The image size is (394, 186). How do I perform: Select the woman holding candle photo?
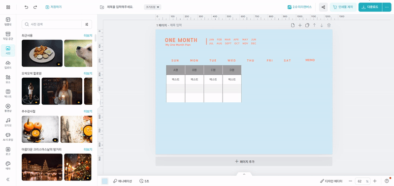pos(62,91)
